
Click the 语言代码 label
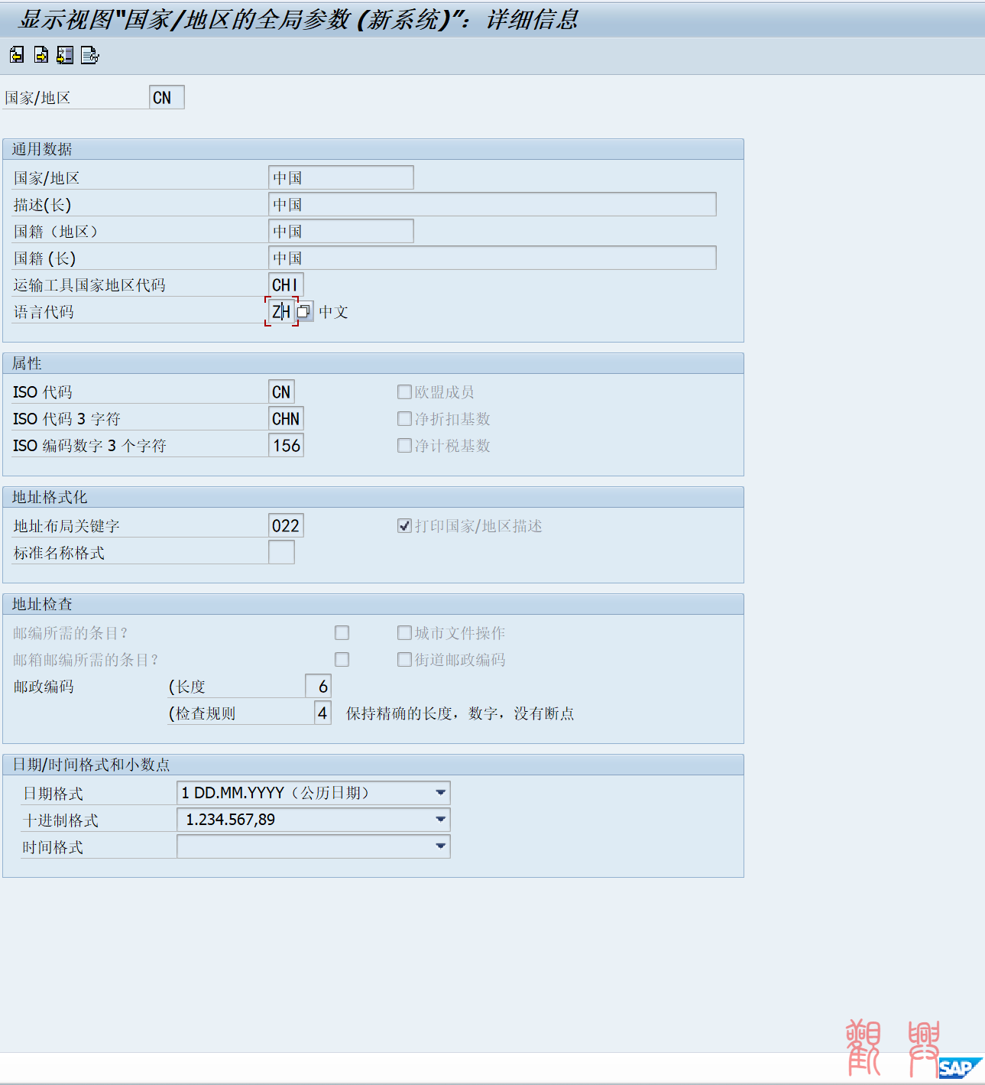pyautogui.click(x=44, y=312)
